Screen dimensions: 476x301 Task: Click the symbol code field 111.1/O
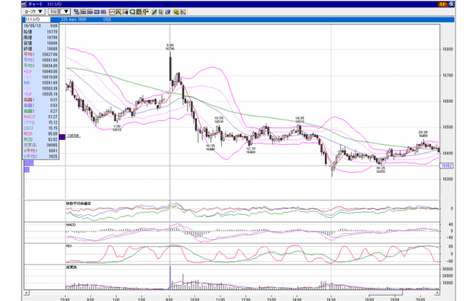pyautogui.click(x=37, y=19)
